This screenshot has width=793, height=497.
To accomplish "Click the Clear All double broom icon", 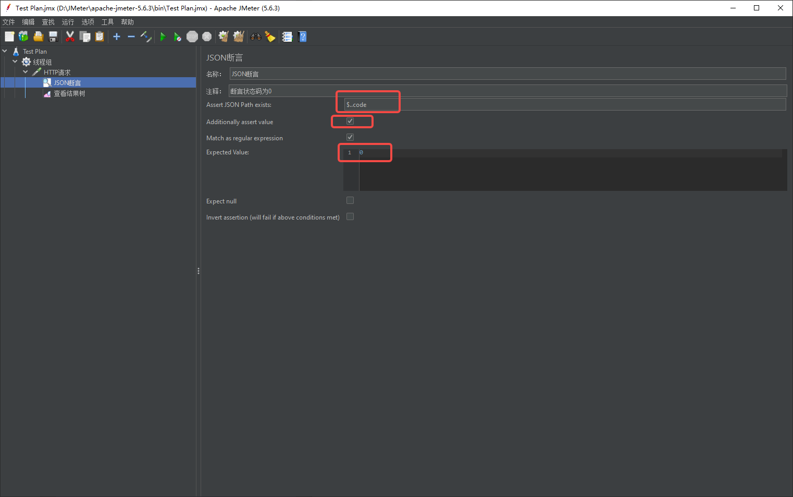I will click(x=239, y=37).
